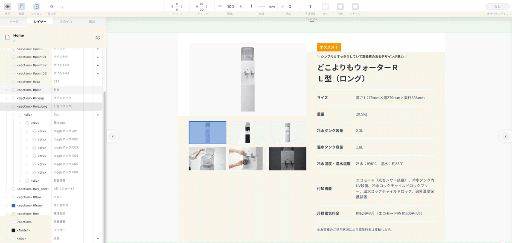The height and width of the screenshot is (243, 512).
Task: Switch to the スタイル tab
Action: coord(66,22)
